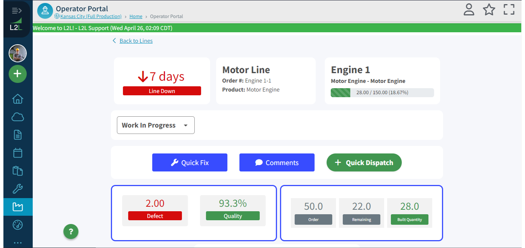Click the back chevron before Back to Lines
Image resolution: width=525 pixels, height=248 pixels.
click(x=114, y=41)
